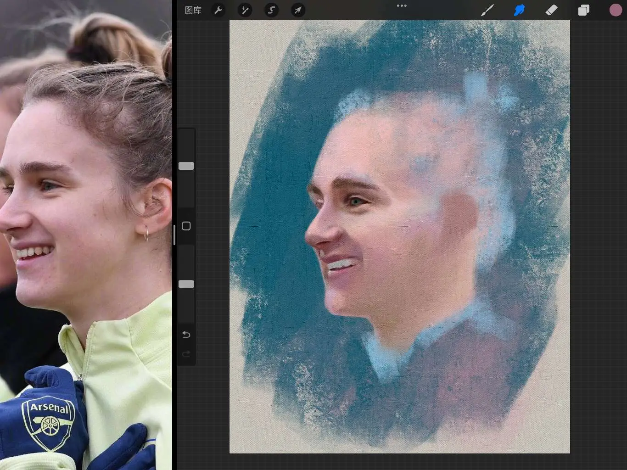The height and width of the screenshot is (470, 627).
Task: Redo with the sidebar redo arrow
Action: 186,354
